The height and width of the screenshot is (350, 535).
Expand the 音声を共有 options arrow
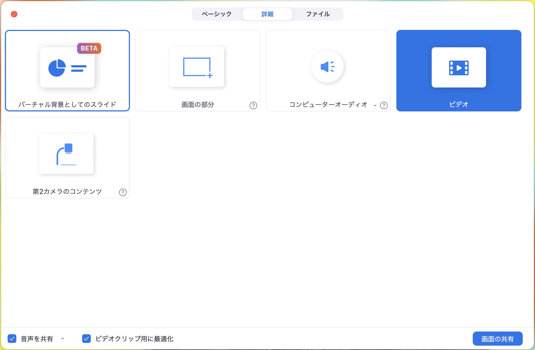pyautogui.click(x=63, y=339)
